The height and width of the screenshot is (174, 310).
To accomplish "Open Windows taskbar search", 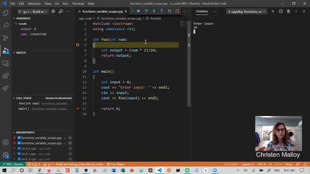I will pos(13,170).
